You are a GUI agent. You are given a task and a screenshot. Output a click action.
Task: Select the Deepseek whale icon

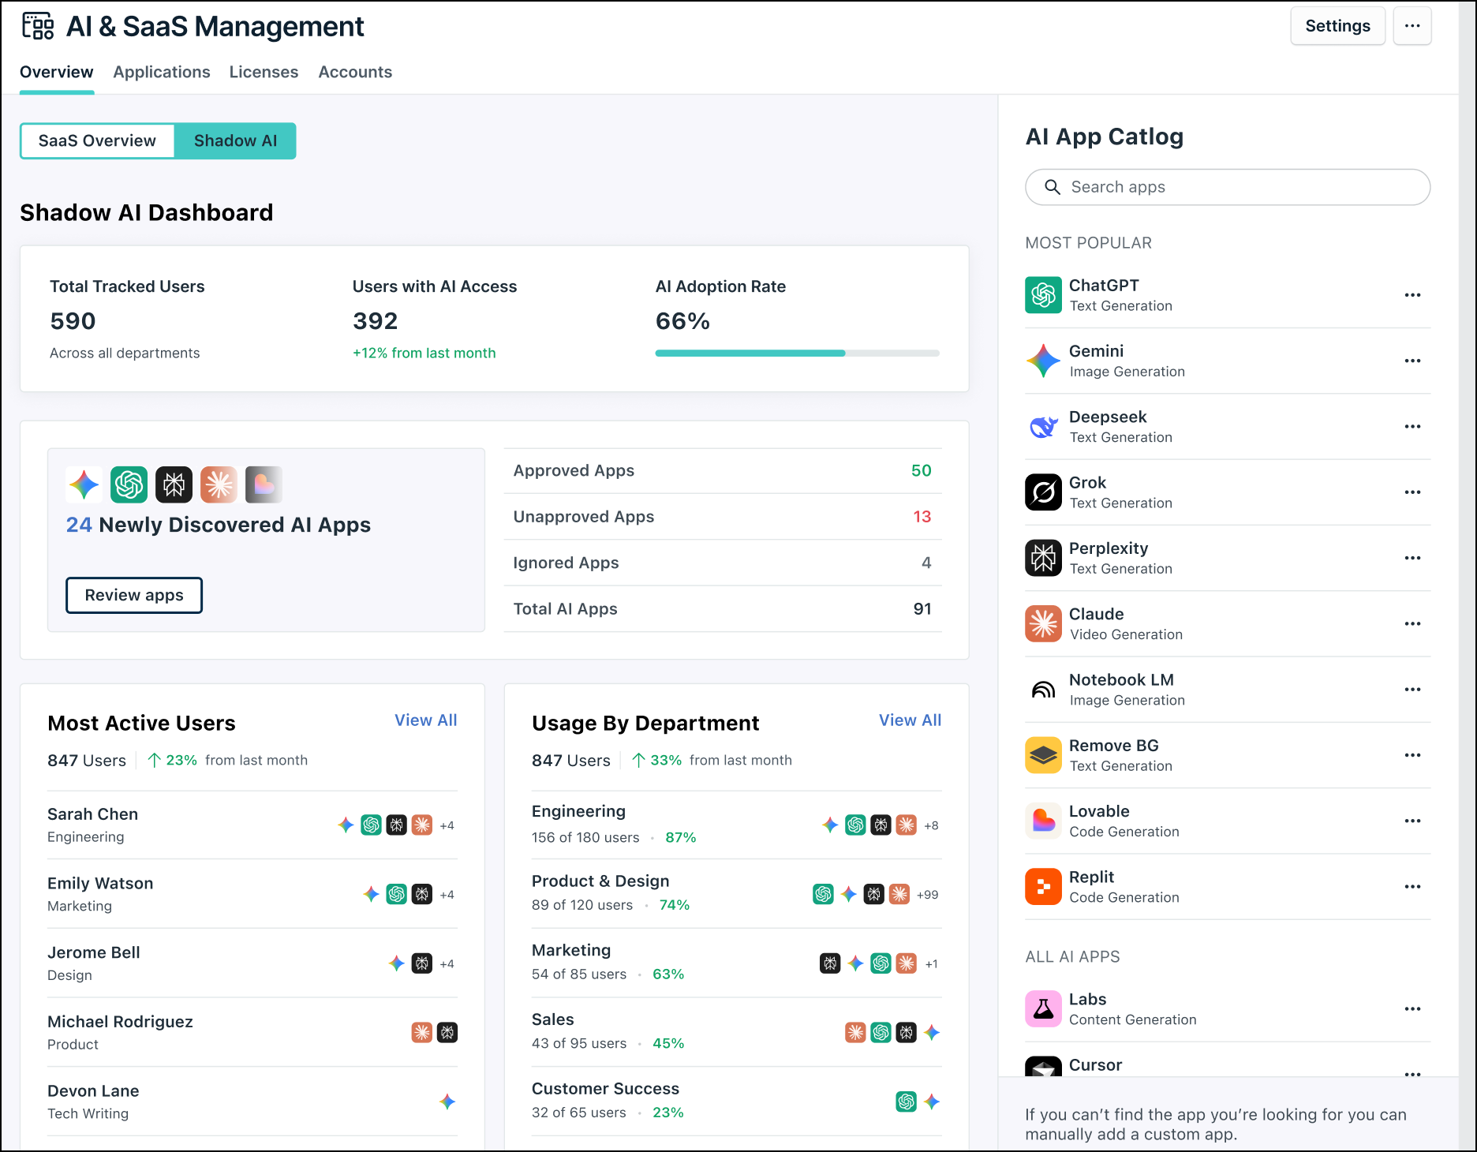click(1043, 427)
